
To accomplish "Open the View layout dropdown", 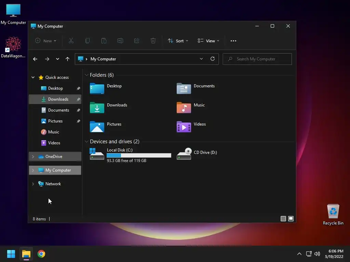I will [x=208, y=41].
